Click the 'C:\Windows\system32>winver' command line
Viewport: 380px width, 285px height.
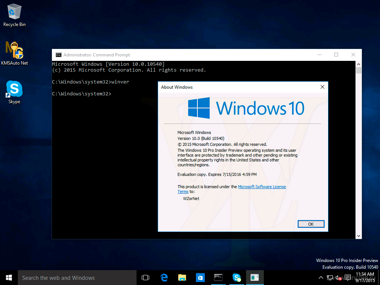point(91,82)
